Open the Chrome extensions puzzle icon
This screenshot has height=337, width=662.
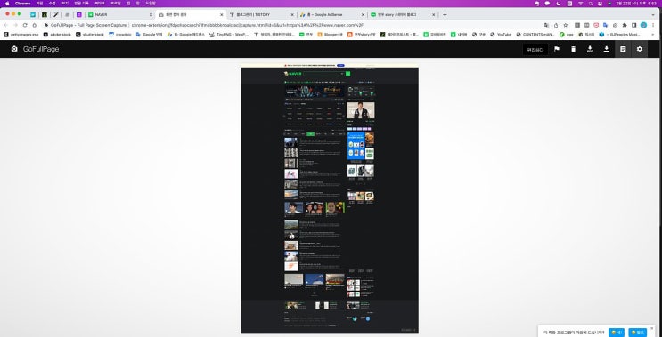pos(625,25)
